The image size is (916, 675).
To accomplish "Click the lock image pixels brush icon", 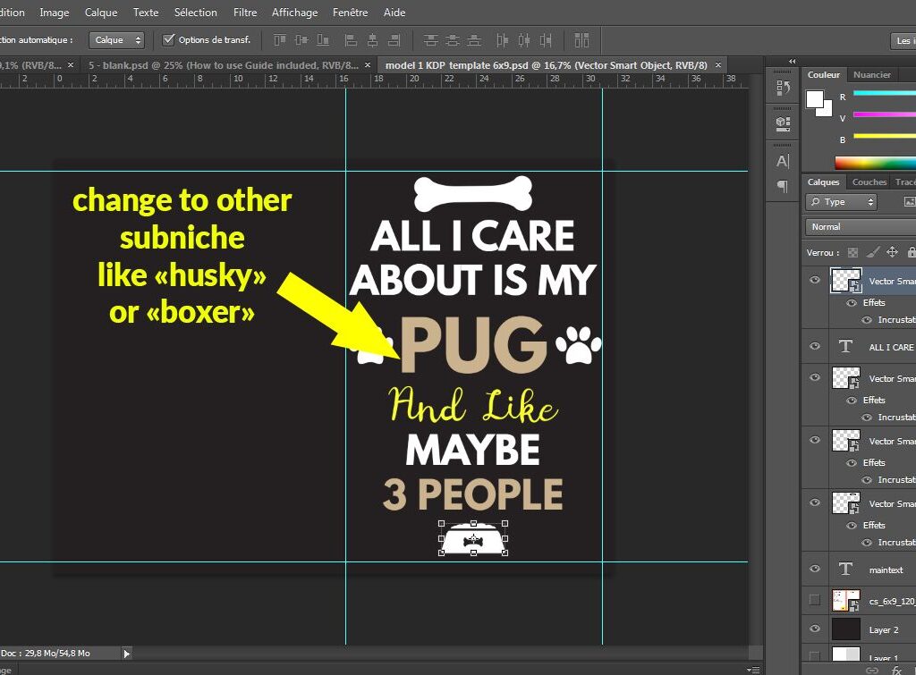I will point(874,253).
